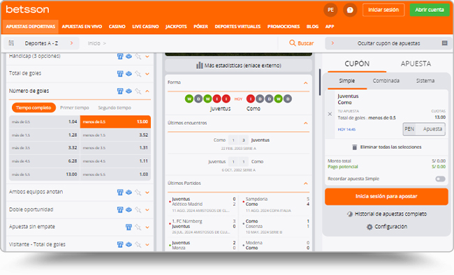Select Segundo tiempo period option
Screen dimensions: 454x275
coord(115,107)
